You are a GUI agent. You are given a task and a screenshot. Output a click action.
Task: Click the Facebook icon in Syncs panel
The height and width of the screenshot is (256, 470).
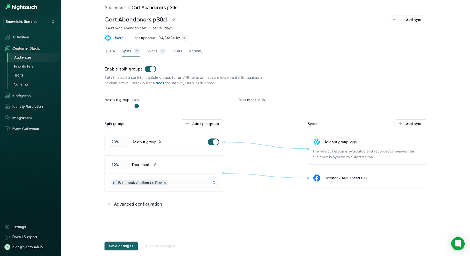[317, 178]
